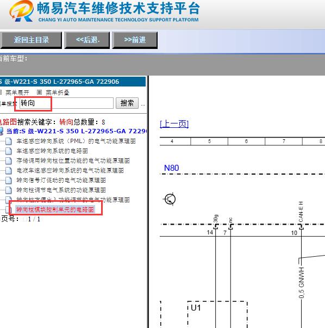This screenshot has height=328, width=325.
Task: Click the transistor symbol in the wiring diagram
Action: [x=170, y=199]
